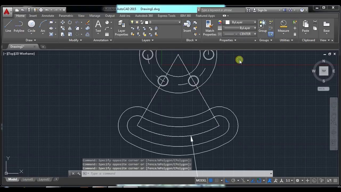Toggle annotation objects visibility
Viewport: 341px width, 192px height.
269,181
